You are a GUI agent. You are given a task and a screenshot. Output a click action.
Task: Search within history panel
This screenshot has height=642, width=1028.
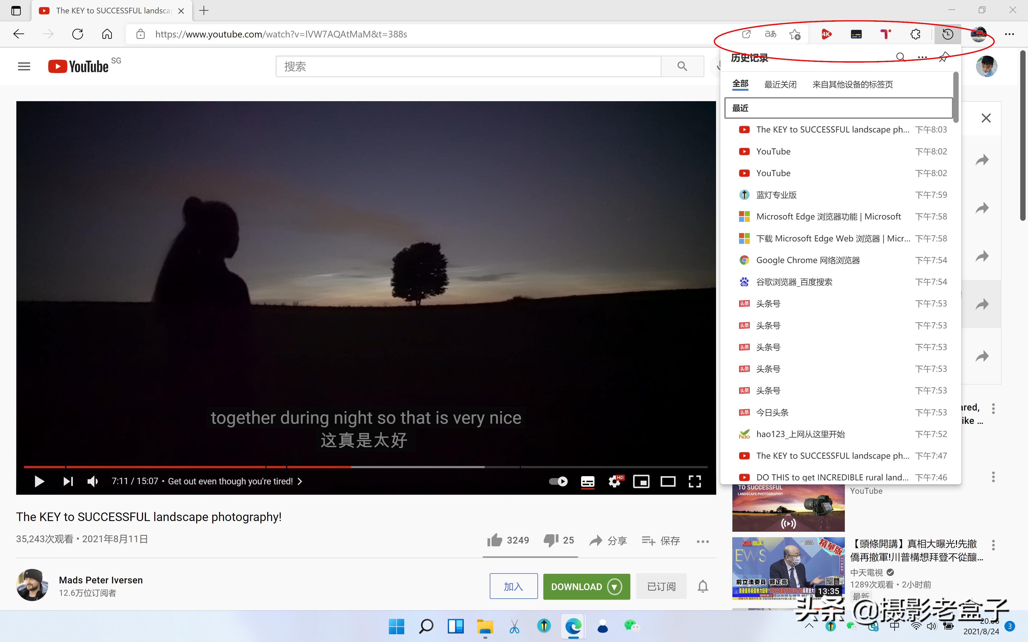click(900, 57)
